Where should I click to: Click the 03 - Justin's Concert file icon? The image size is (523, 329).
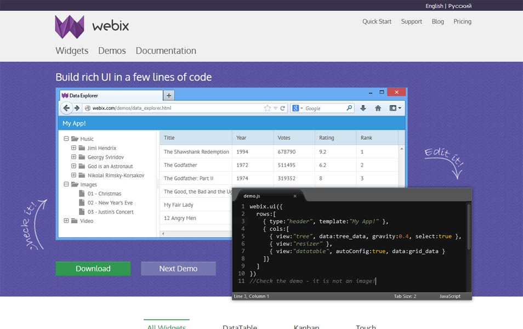point(82,212)
